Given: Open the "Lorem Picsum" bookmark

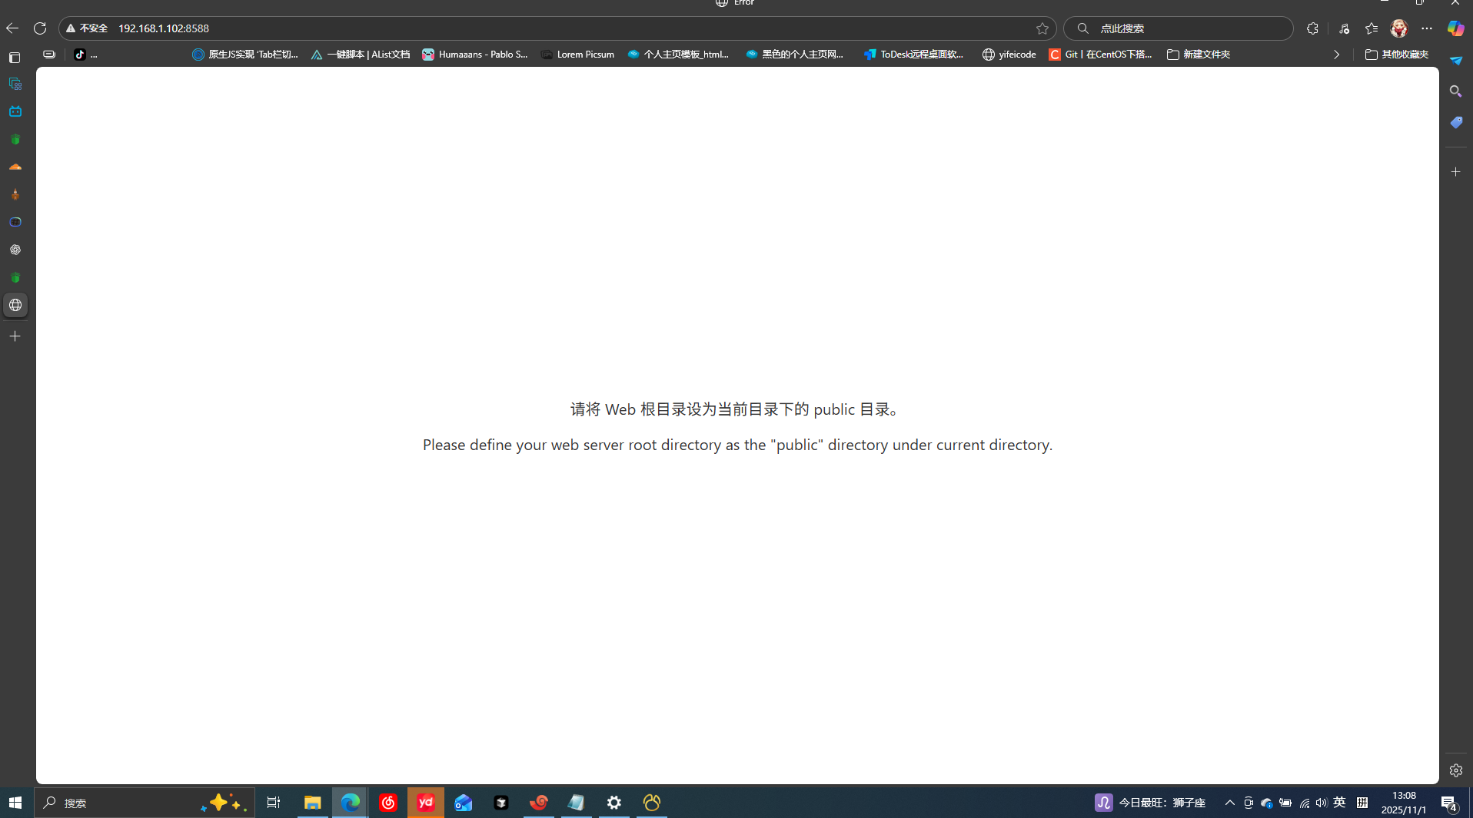Looking at the screenshot, I should (577, 55).
